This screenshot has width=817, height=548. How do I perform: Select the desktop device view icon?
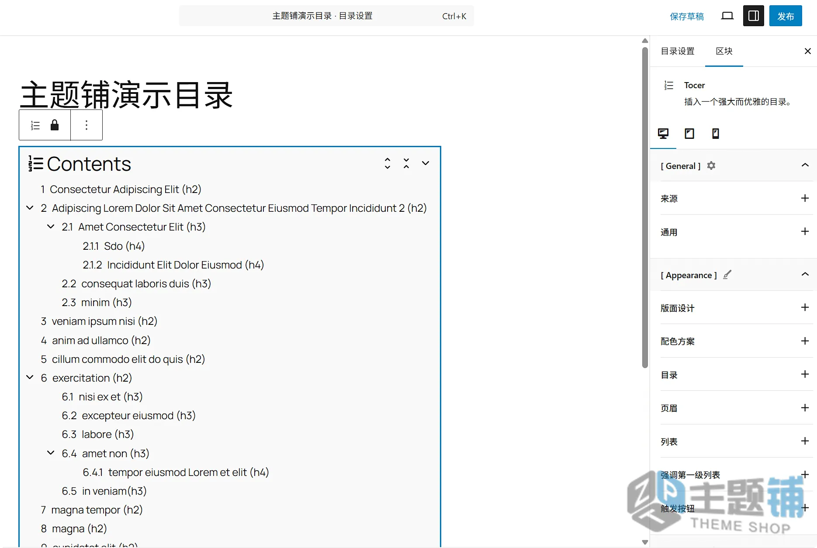point(663,134)
